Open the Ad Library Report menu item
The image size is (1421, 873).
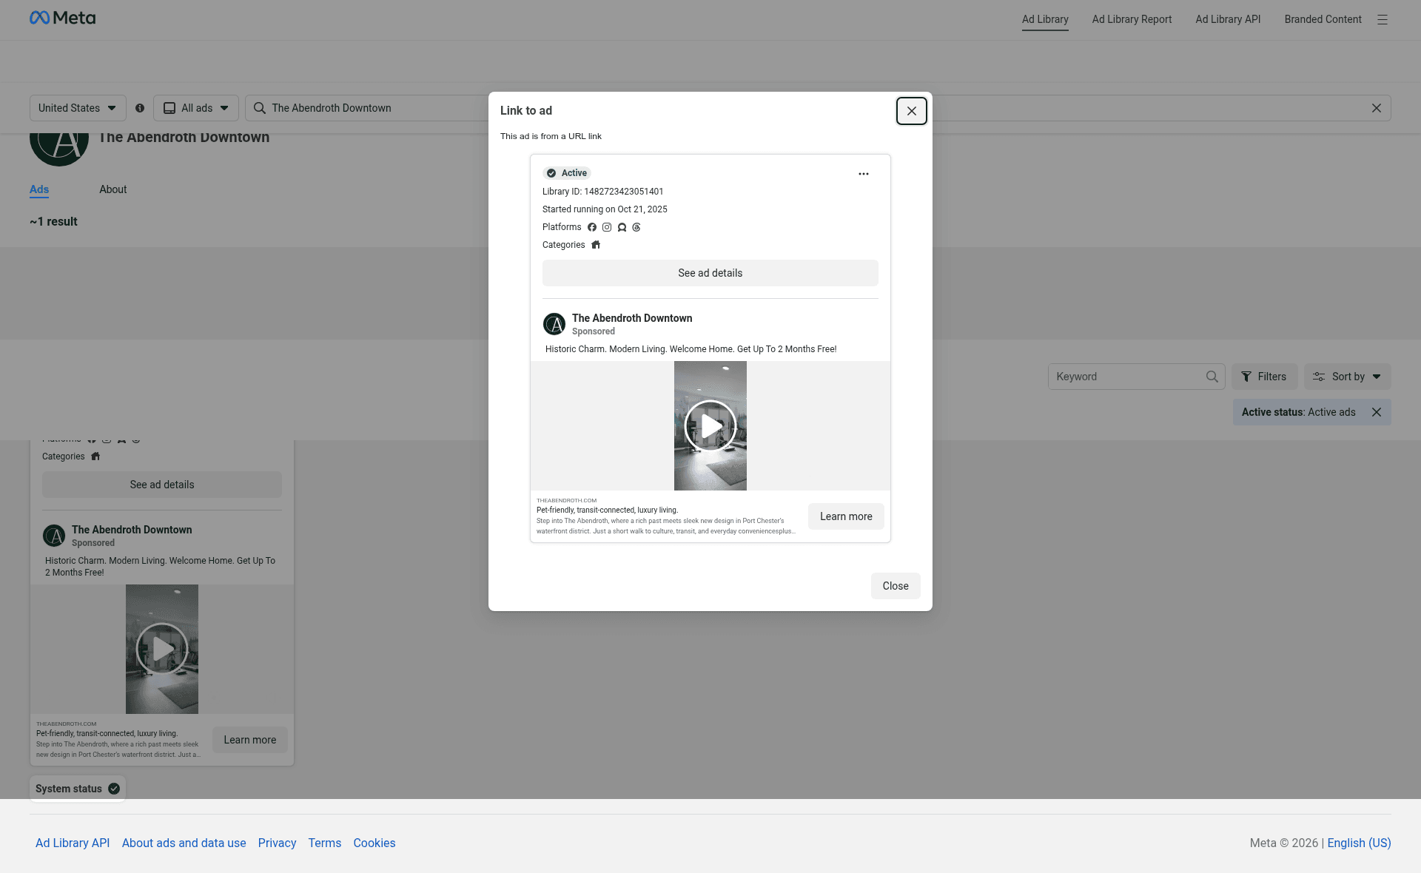(x=1132, y=19)
